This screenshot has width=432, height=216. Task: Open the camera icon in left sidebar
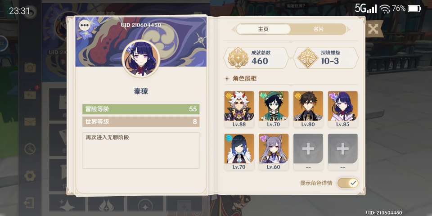[x=30, y=67]
